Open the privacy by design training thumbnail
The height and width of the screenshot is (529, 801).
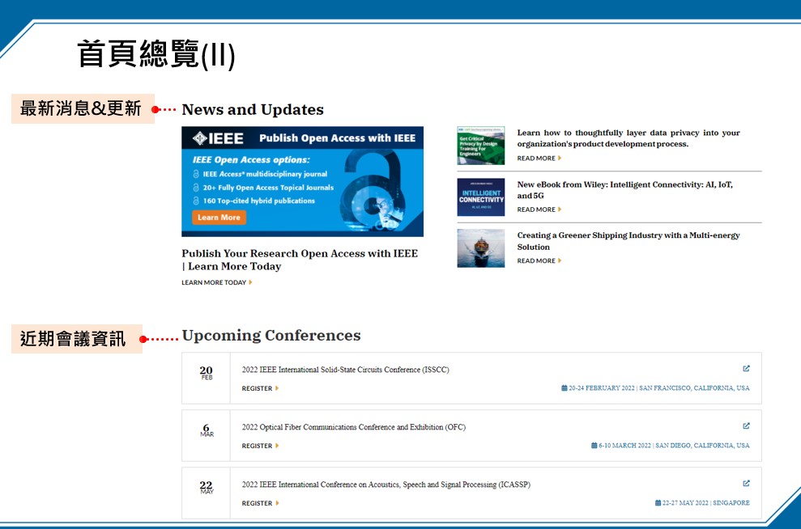[x=481, y=146]
